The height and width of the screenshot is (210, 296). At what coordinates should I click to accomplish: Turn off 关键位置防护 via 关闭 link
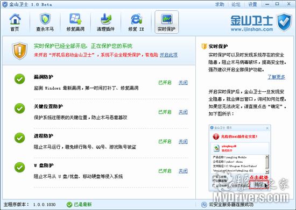tap(183, 112)
